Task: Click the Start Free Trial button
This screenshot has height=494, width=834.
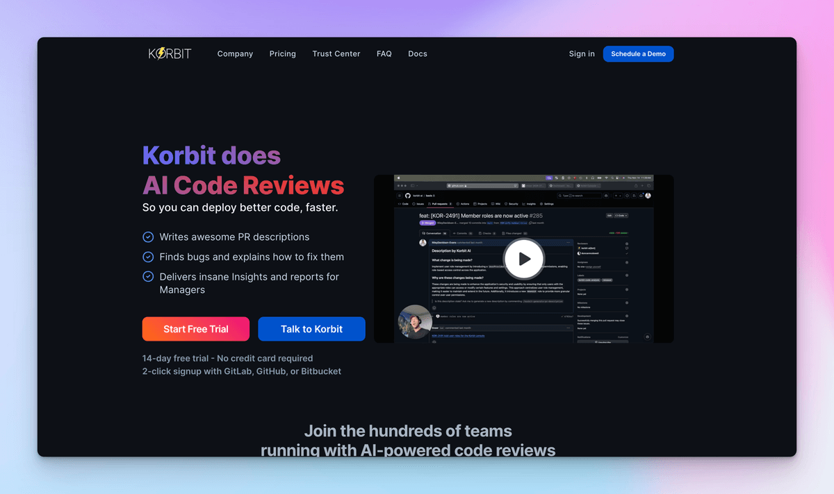Action: point(195,328)
